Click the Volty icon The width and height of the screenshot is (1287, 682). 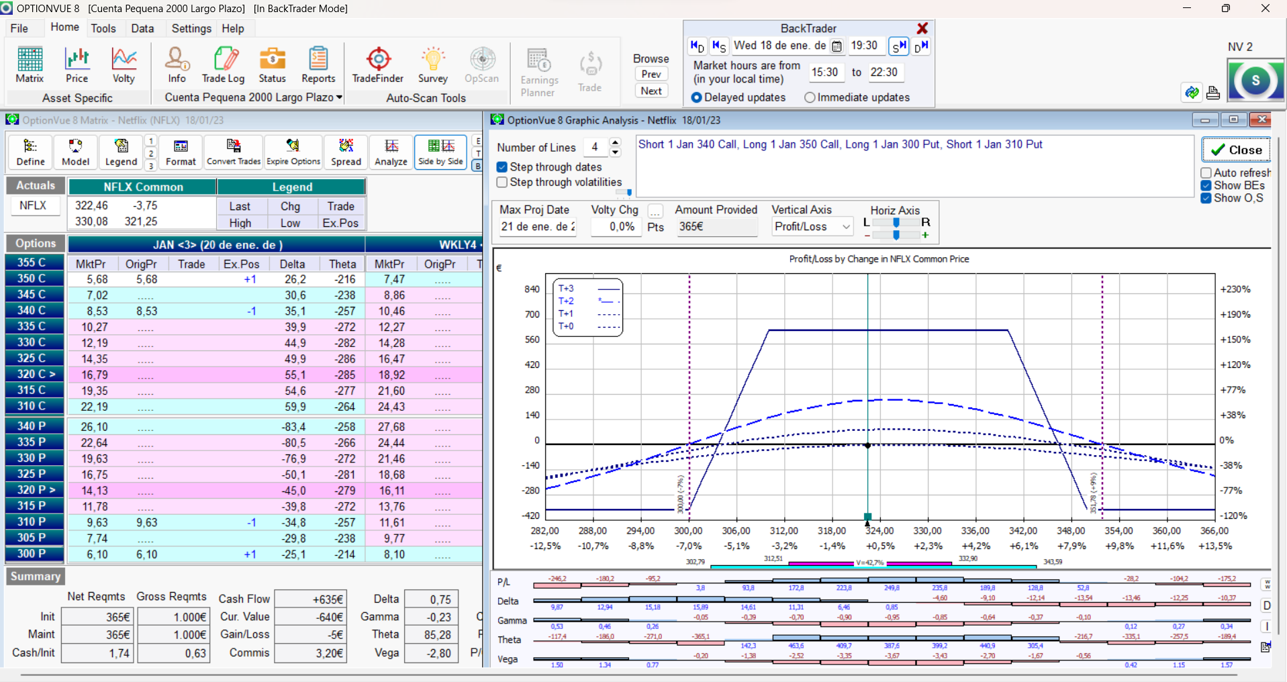[x=124, y=65]
